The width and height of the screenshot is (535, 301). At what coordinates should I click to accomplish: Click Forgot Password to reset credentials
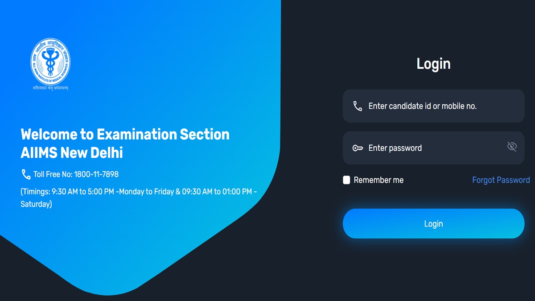[x=501, y=180]
